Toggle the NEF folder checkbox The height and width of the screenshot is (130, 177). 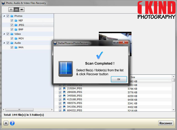[x=12, y=20]
